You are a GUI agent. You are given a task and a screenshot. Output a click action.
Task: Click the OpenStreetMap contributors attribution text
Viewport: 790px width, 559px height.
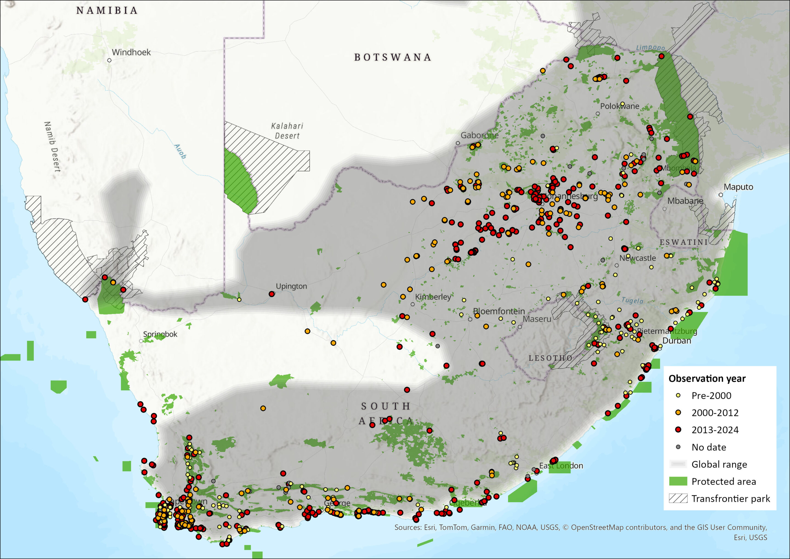[x=619, y=527]
